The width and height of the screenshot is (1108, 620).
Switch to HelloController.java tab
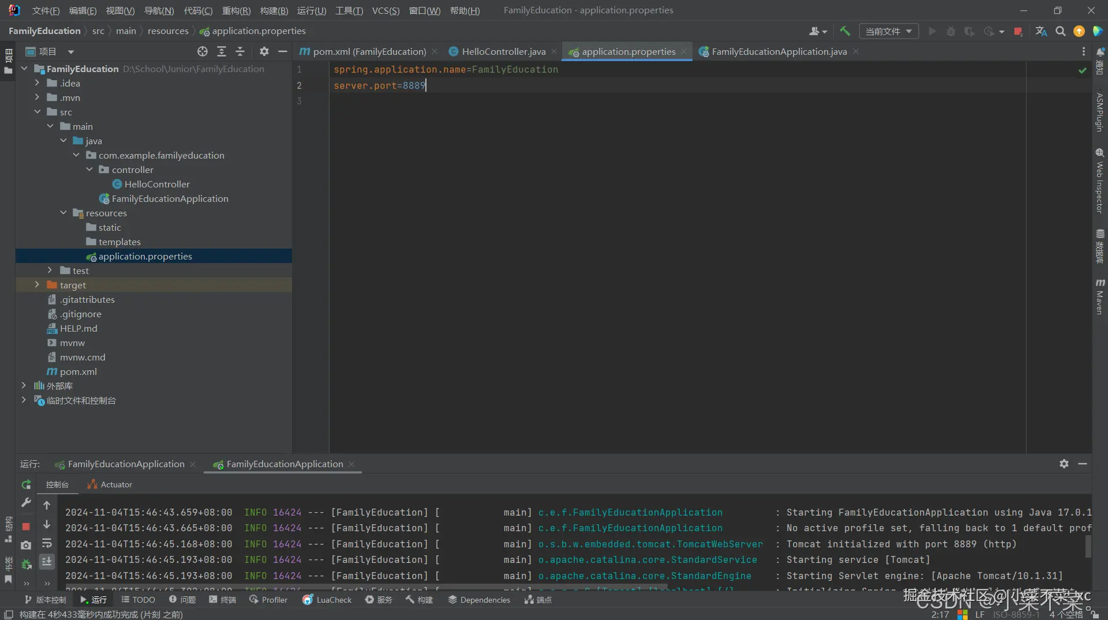tap(503, 51)
